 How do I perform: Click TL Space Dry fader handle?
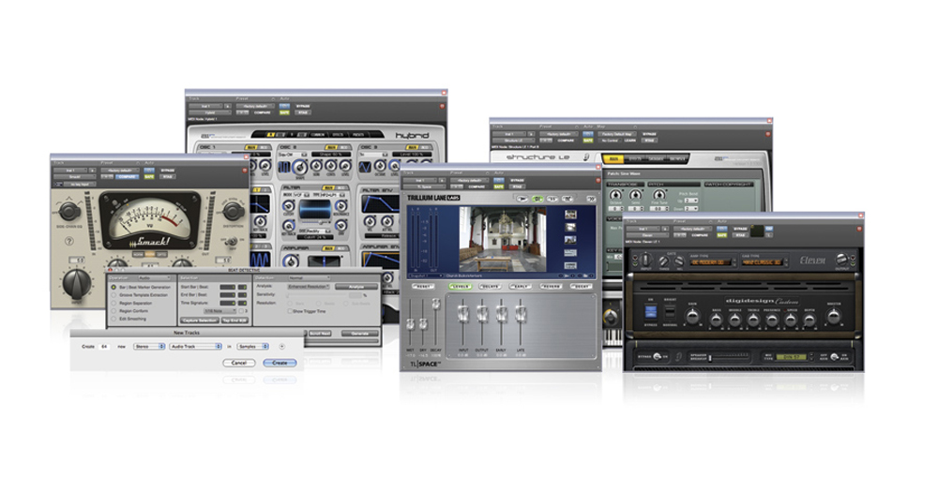(x=423, y=324)
